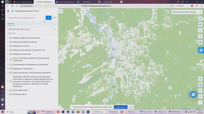Expand the Единицы кадастрового деления folder
The width and height of the screenshot is (204, 114).
(x=8, y=38)
